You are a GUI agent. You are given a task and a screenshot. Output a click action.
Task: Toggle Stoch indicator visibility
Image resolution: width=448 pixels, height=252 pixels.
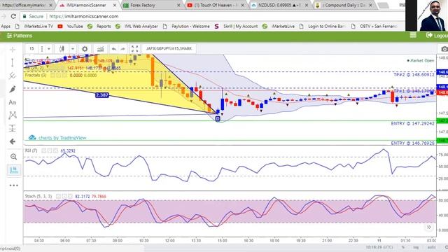(58, 196)
